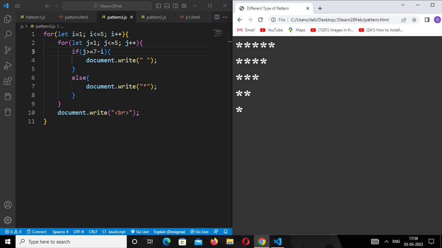Open the Gmail bookmark
The width and height of the screenshot is (442, 248).
[x=246, y=30]
